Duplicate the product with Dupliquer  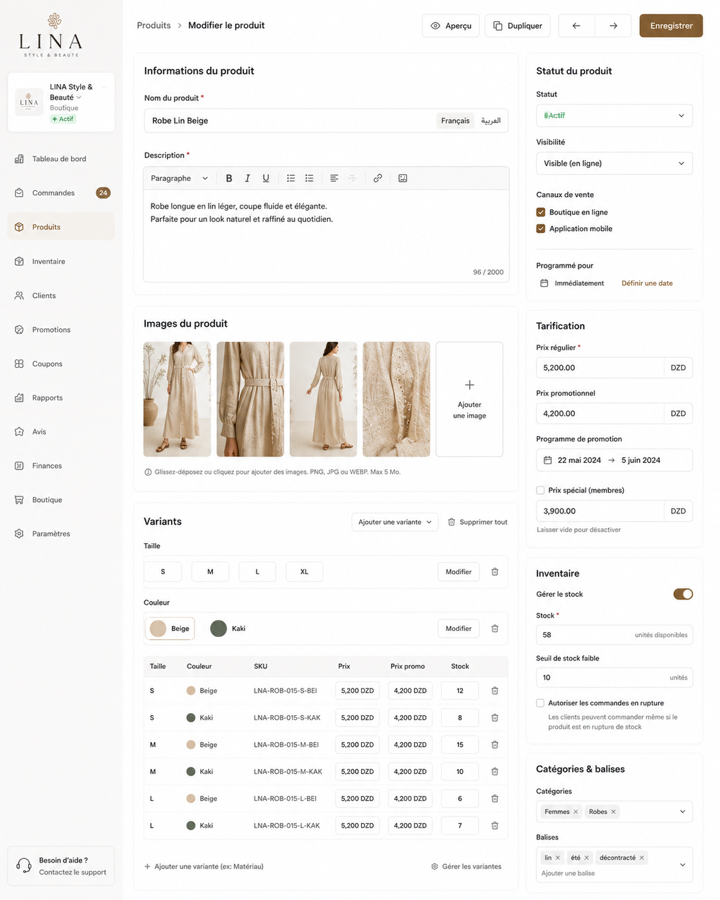click(517, 26)
